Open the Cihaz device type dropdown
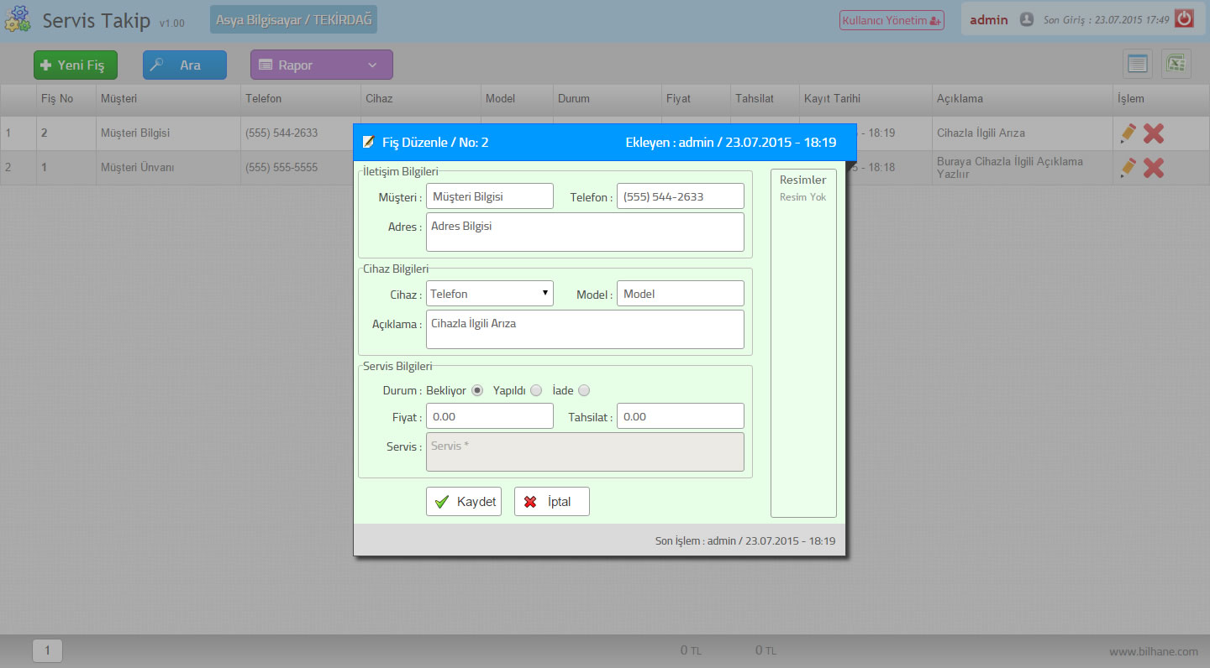 click(489, 294)
